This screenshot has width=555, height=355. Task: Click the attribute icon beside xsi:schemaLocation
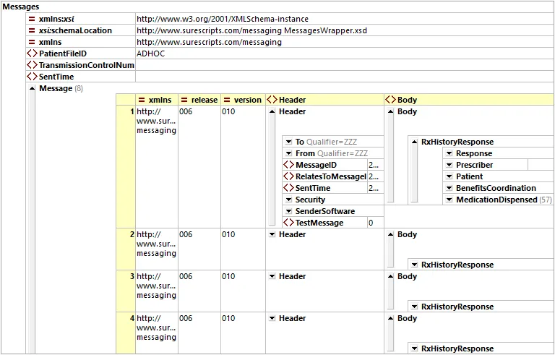[32, 30]
